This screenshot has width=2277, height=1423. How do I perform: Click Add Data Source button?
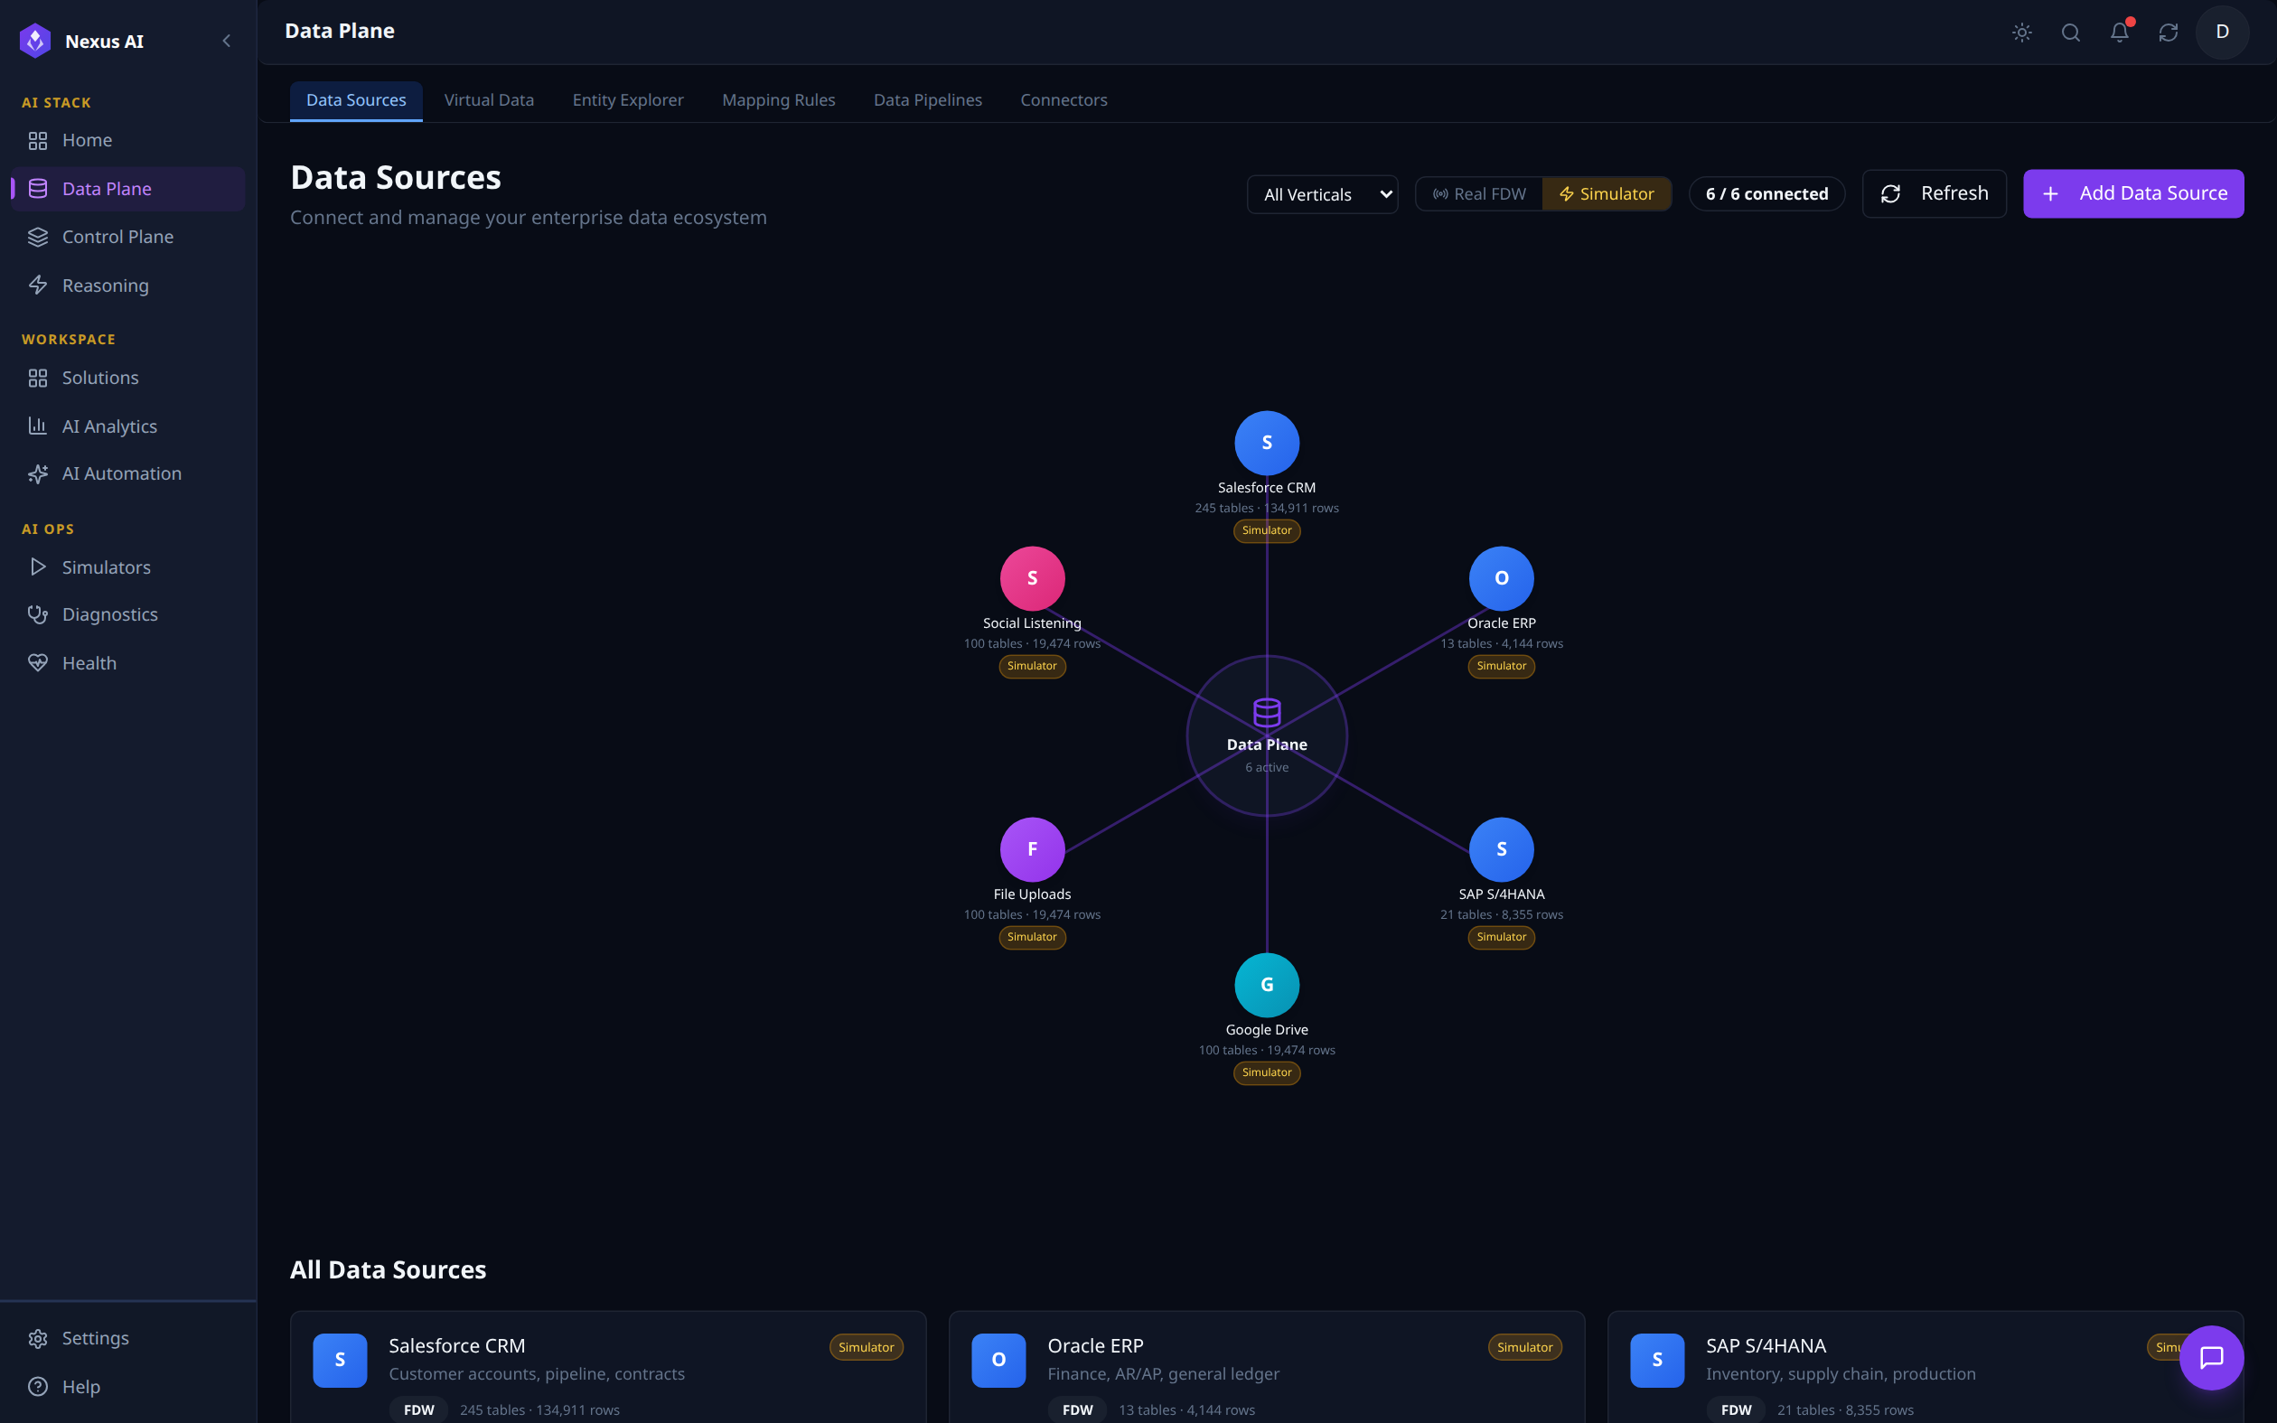click(x=2133, y=194)
